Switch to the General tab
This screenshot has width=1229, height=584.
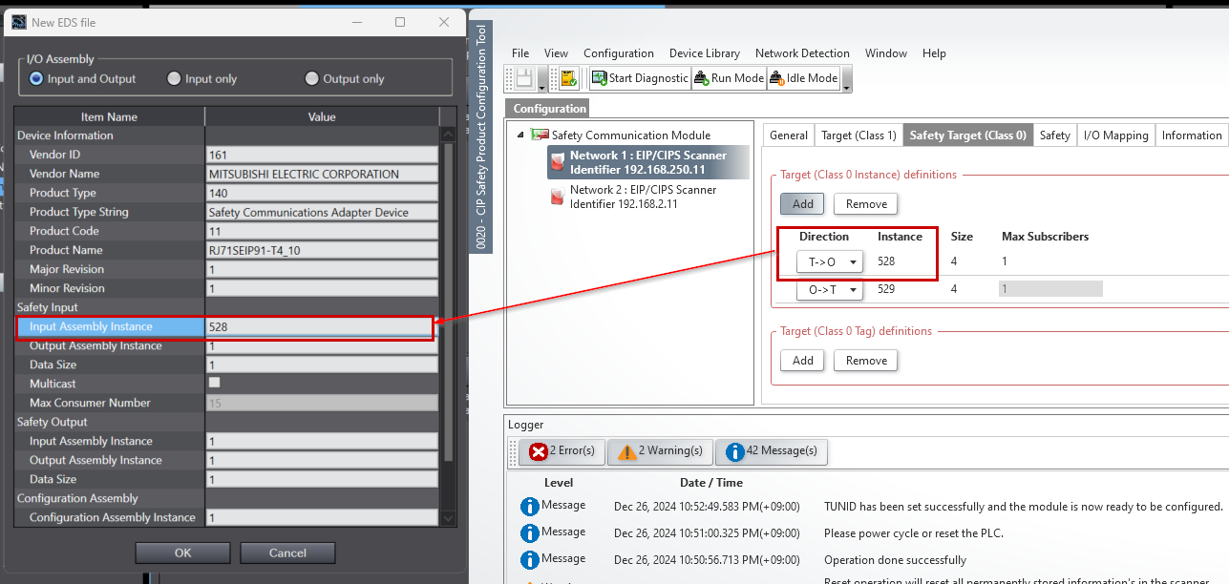click(x=789, y=136)
